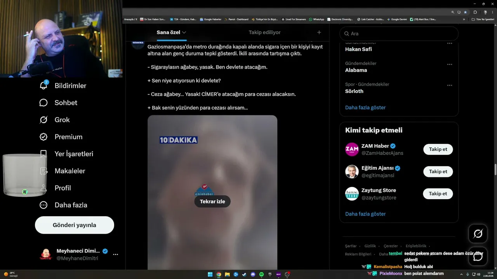Open the Sohbet chat bubble icon
The image size is (497, 279).
point(43,103)
